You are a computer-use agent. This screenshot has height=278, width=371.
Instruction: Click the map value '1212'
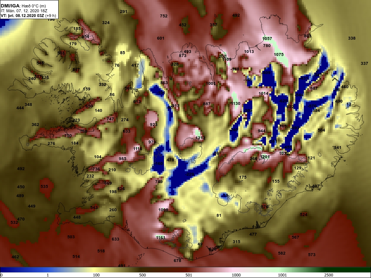200,138
